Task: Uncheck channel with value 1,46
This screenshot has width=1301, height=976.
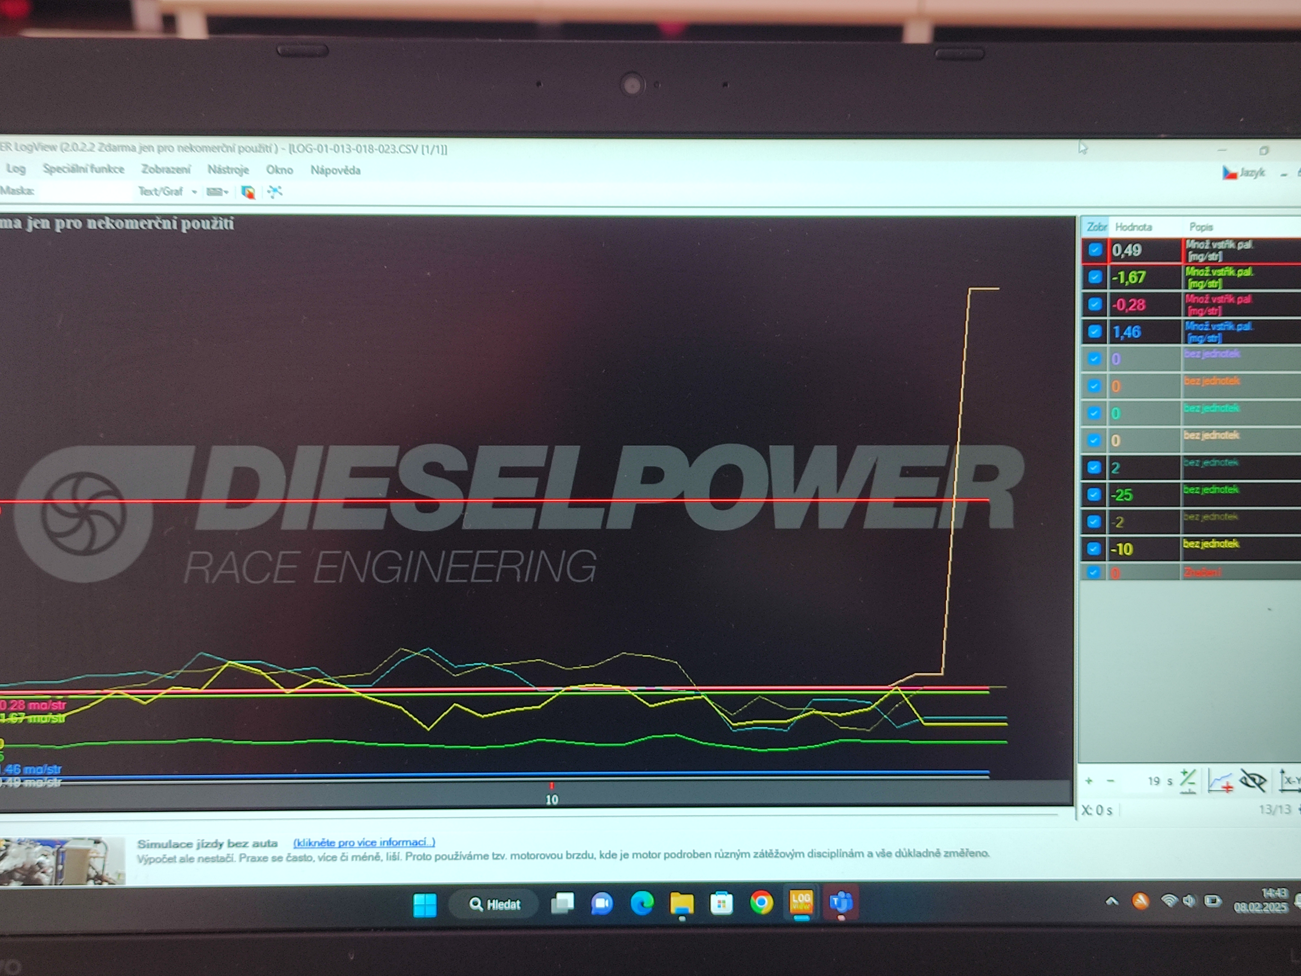Action: tap(1094, 331)
